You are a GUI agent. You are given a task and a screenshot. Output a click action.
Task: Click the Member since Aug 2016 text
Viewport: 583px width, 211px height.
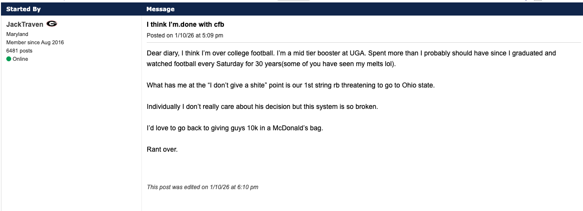point(35,42)
